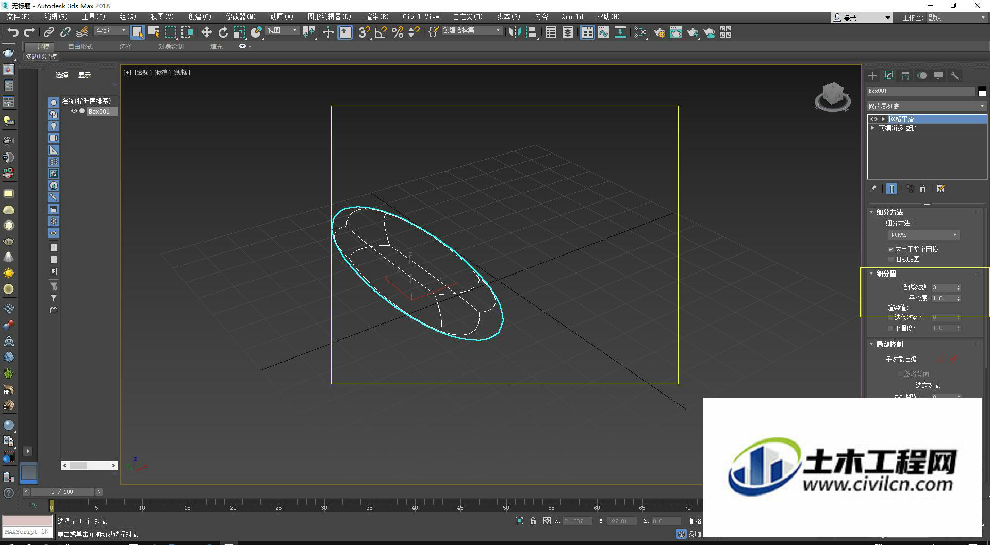Toggle the 3D Snaps button

[364, 32]
